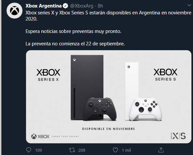Click the tweet text about preventas muy pronto
This screenshot has width=193, height=155.
(x=73, y=31)
